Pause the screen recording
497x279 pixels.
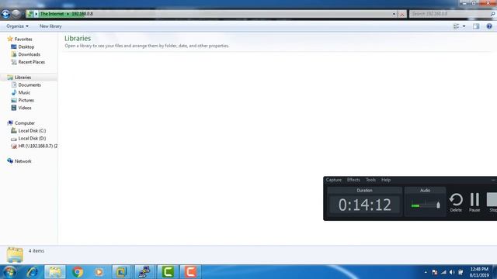[474, 202]
